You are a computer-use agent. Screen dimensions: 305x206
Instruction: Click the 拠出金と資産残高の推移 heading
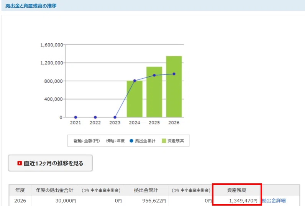[x=31, y=6]
